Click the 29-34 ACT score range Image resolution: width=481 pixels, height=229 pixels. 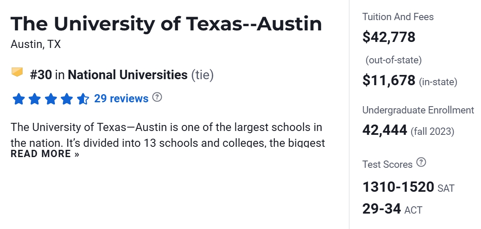[x=382, y=209]
